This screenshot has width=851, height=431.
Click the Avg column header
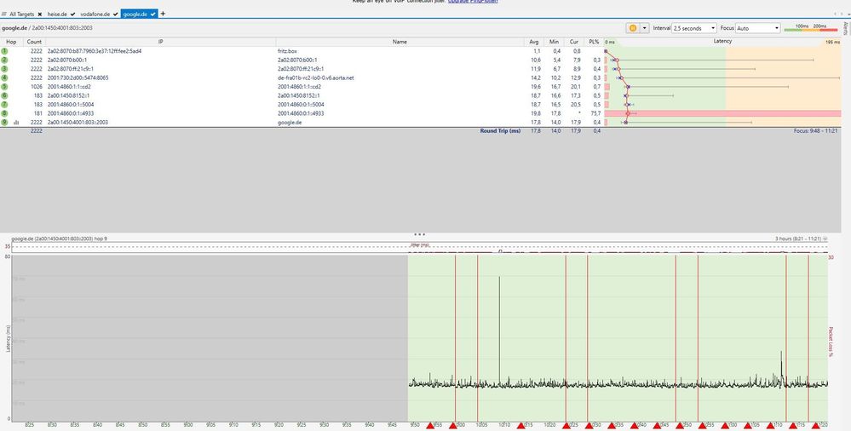534,42
